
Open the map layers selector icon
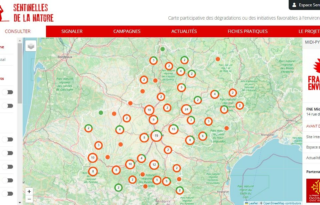31,46
